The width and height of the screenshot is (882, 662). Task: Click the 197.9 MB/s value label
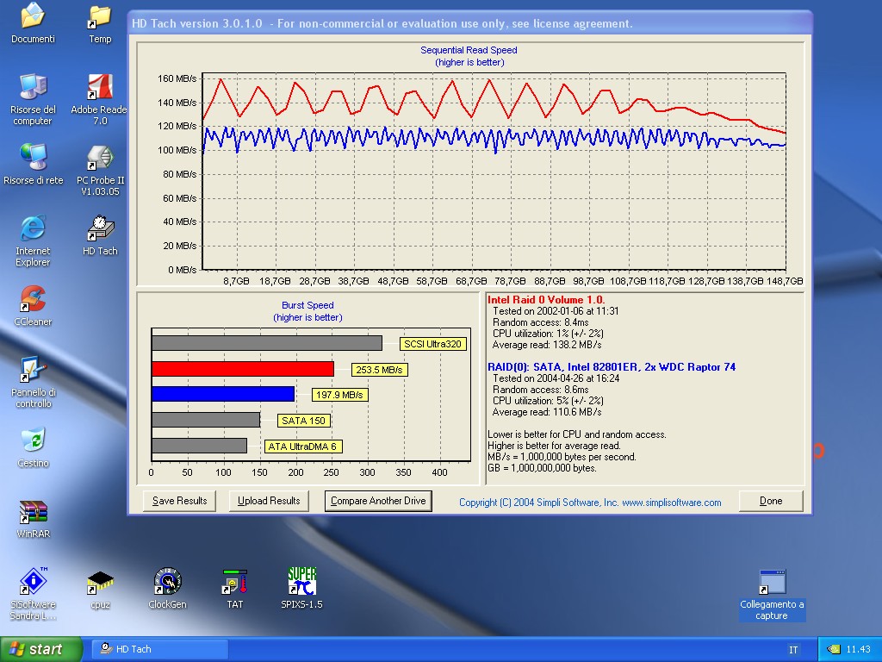[339, 395]
